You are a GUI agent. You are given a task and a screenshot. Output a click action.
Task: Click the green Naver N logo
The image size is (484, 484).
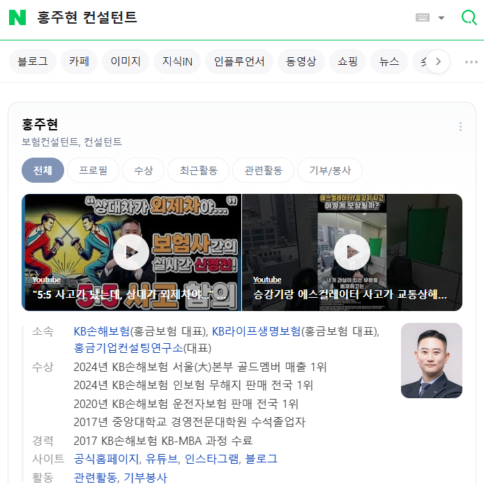point(17,17)
